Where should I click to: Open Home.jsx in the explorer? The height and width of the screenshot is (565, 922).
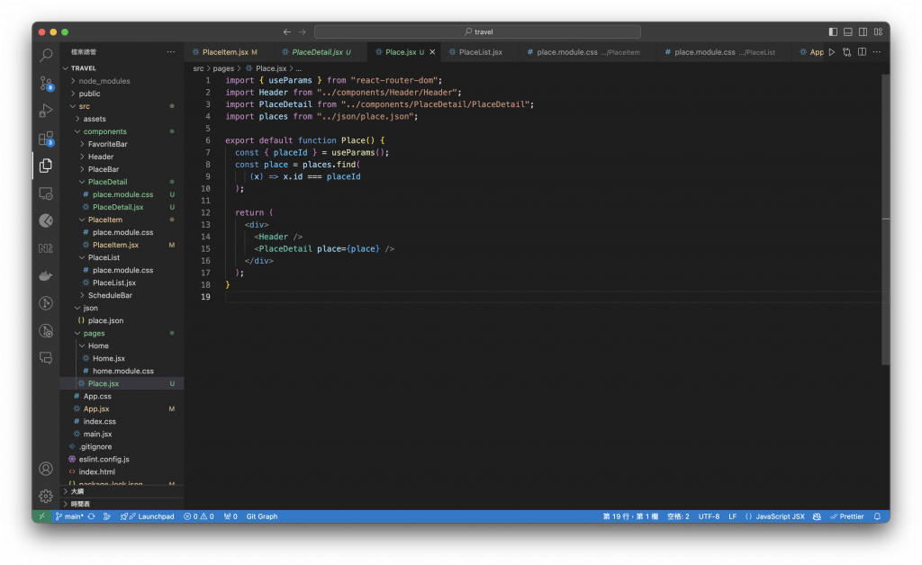tap(122, 358)
